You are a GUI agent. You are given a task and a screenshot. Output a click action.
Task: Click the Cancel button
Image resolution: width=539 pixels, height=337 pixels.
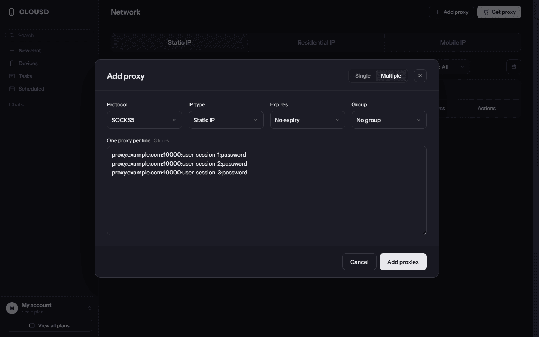359,262
